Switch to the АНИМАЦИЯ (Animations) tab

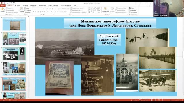click(42, 5)
